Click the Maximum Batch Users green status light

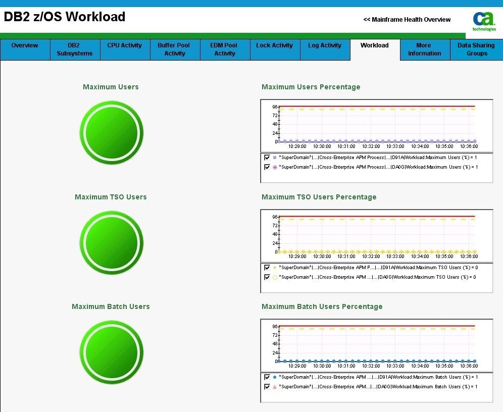click(112, 352)
